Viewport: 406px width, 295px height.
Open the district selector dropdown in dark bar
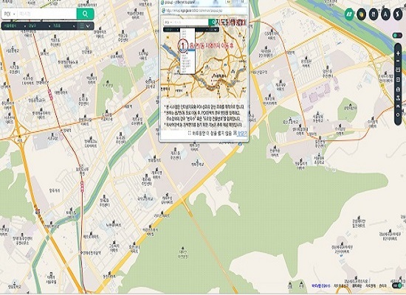pos(39,26)
